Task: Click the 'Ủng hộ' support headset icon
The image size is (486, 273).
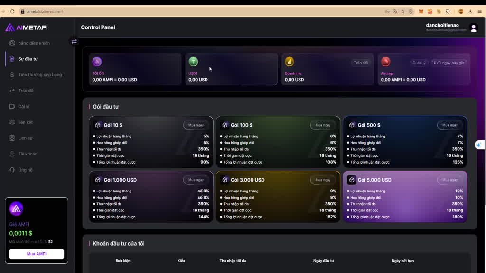Action: (12, 170)
